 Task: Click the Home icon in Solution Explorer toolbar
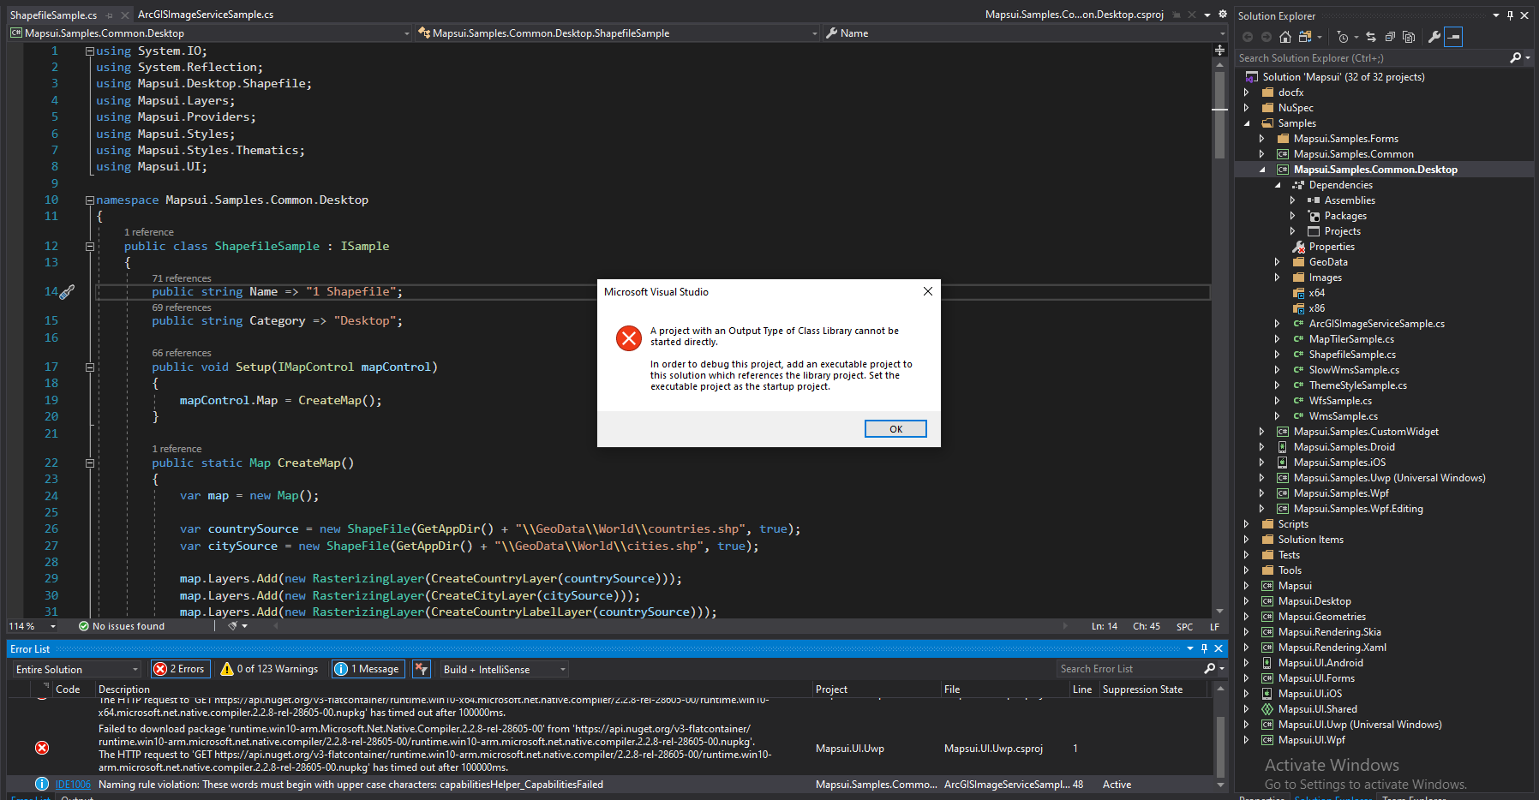pos(1285,37)
